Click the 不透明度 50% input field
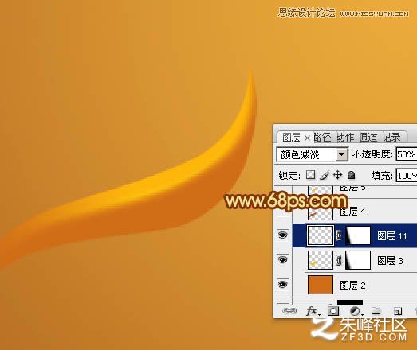The width and height of the screenshot is (417, 350). coord(407,154)
